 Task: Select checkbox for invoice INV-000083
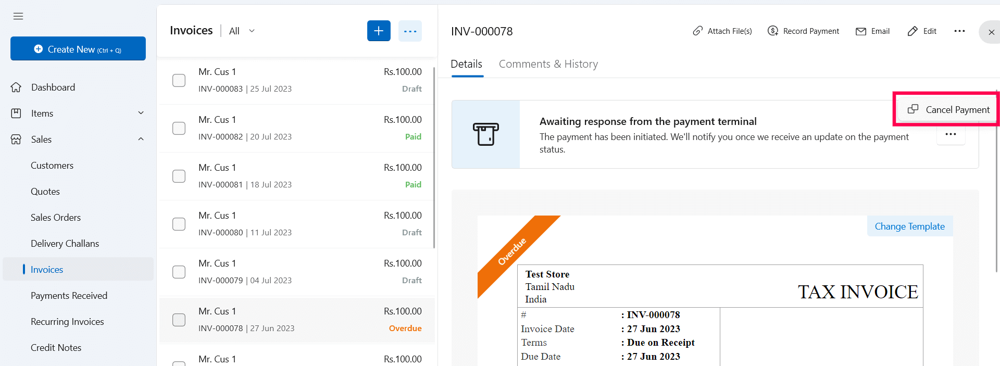[179, 80]
